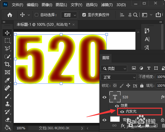165x132 pixels.
Task: Open the 滤镜(T) menu
Action: 107,5
